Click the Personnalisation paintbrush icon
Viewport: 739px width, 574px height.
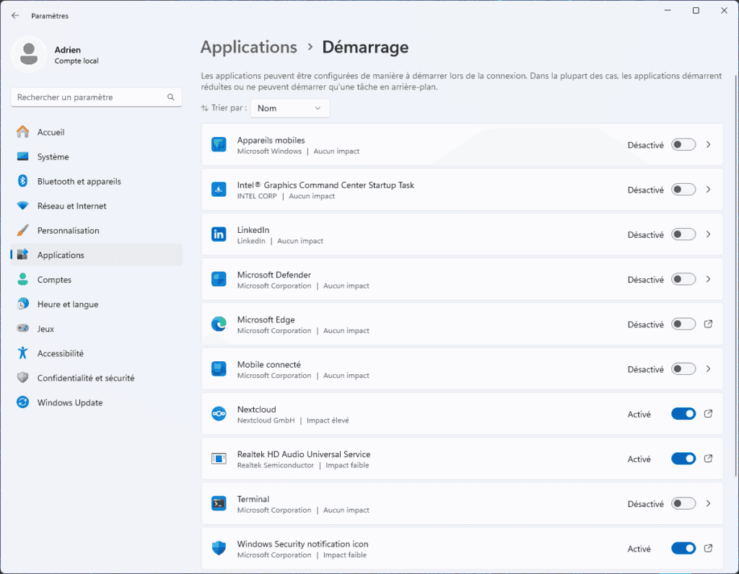pos(22,230)
